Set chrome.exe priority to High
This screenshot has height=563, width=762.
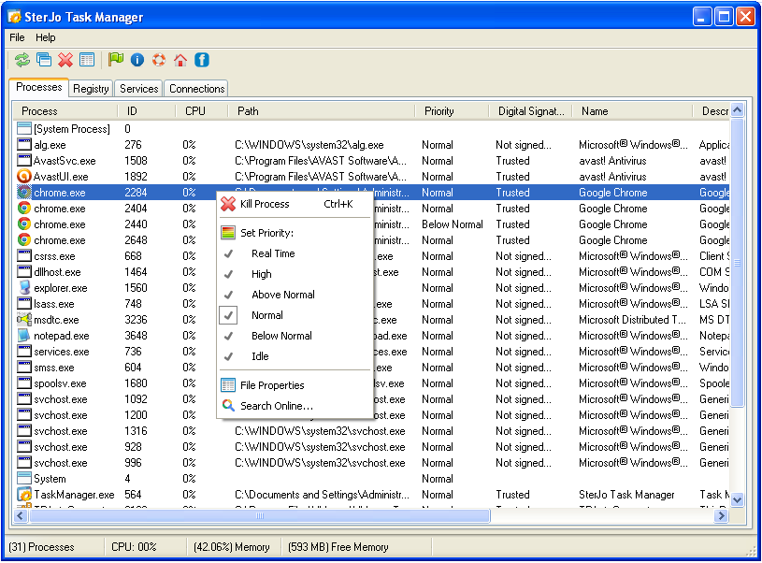click(x=263, y=273)
